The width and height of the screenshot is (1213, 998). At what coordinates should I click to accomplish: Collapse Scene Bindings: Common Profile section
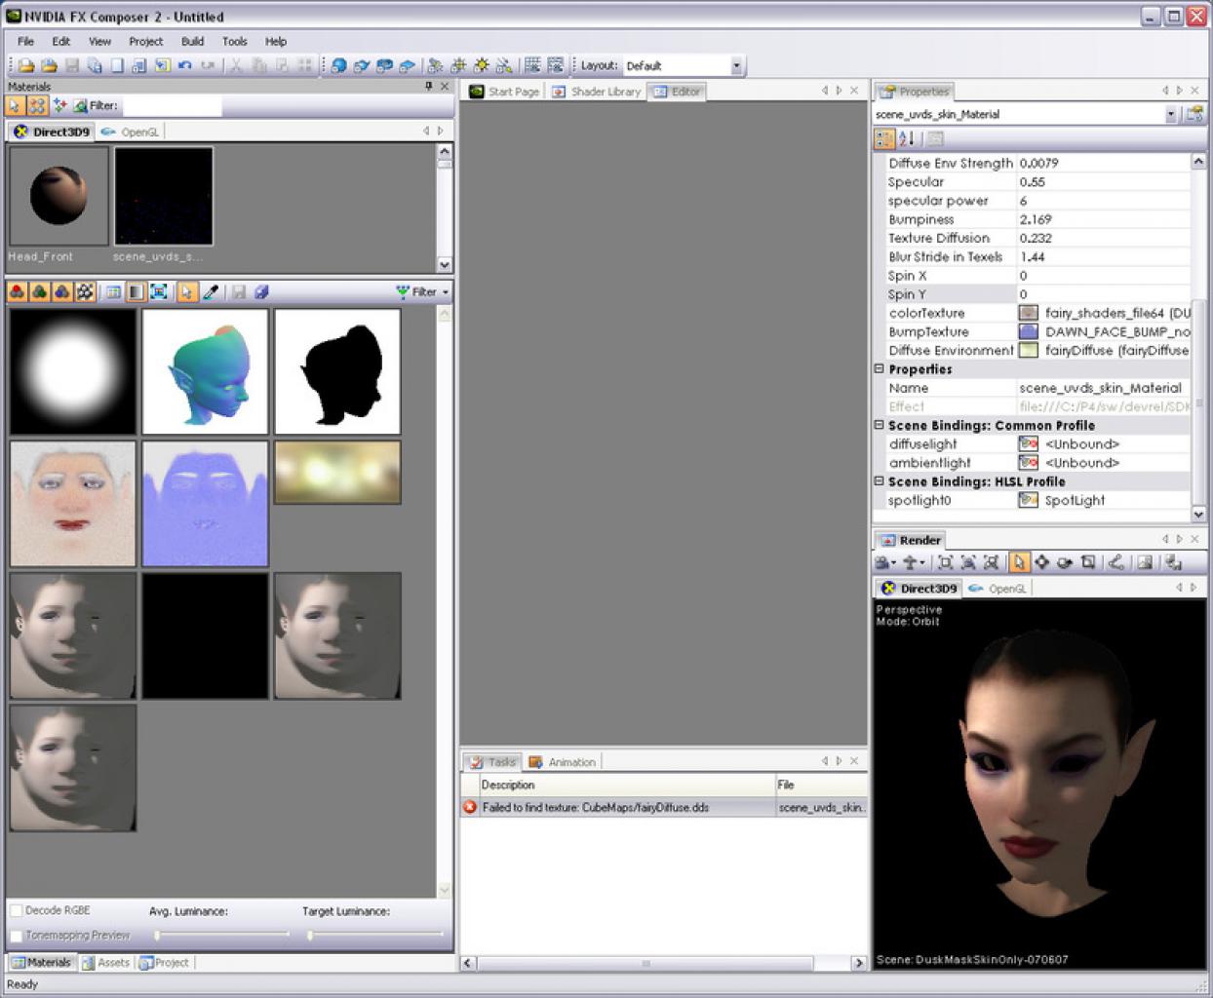879,425
